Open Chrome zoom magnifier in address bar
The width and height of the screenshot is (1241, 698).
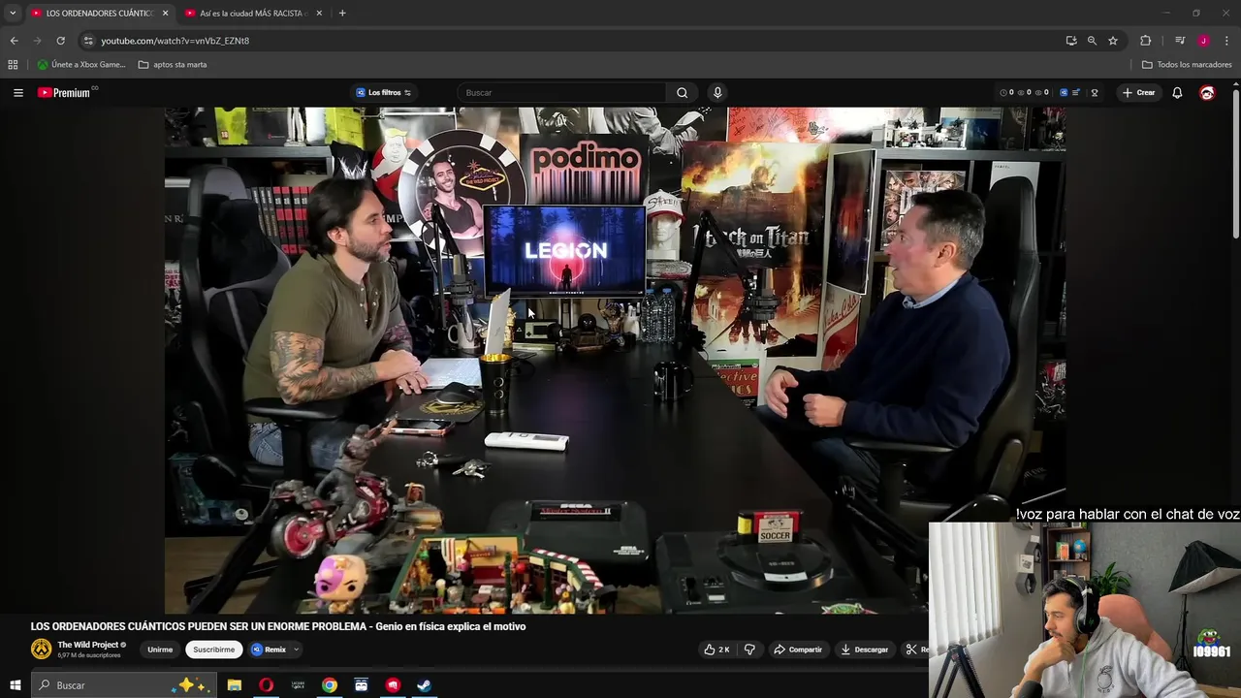[1092, 41]
